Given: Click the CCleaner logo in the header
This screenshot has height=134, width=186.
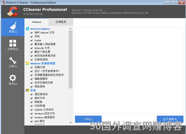Looking at the screenshot, I should point(13,11).
